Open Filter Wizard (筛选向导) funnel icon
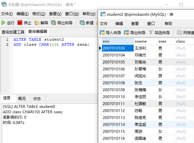The height and width of the screenshot is (143, 194). coord(151,32)
